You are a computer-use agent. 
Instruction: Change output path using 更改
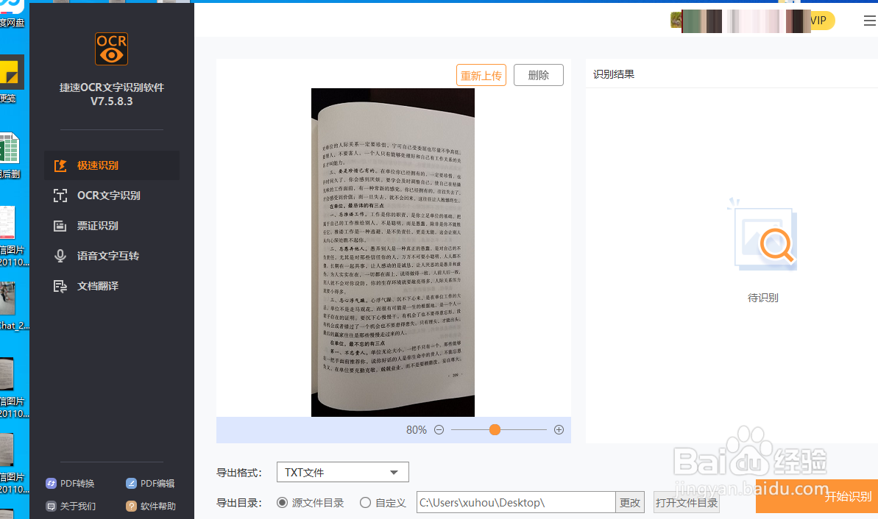click(629, 502)
